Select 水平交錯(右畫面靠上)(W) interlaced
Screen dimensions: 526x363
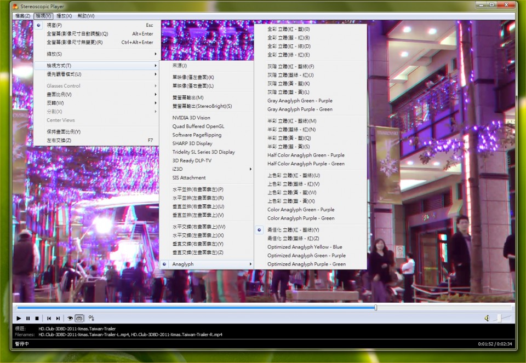point(207,227)
